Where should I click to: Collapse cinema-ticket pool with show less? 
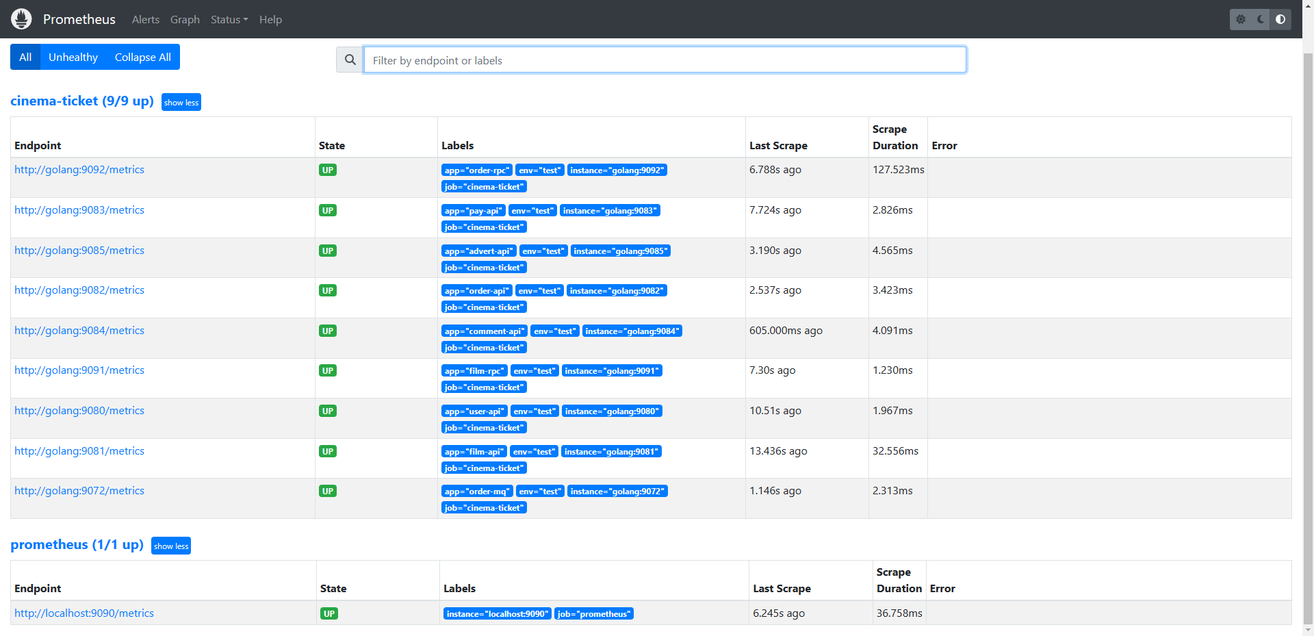pos(181,102)
